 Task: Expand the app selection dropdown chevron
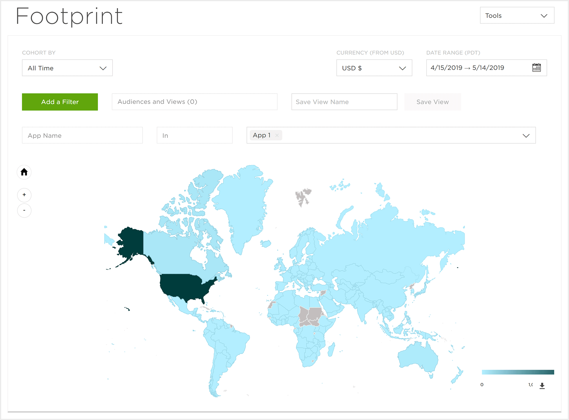526,135
